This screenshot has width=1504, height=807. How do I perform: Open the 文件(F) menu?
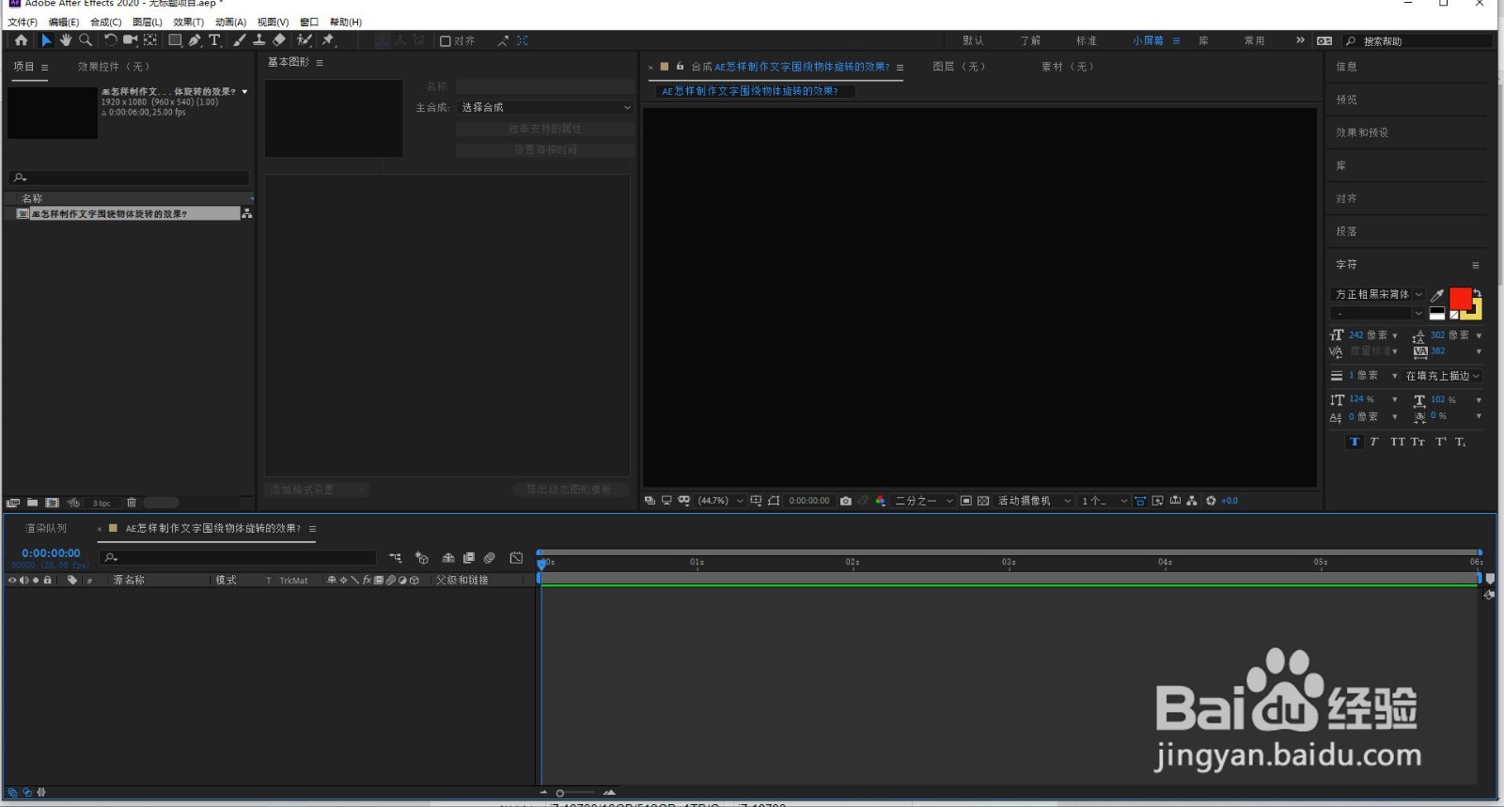(23, 22)
